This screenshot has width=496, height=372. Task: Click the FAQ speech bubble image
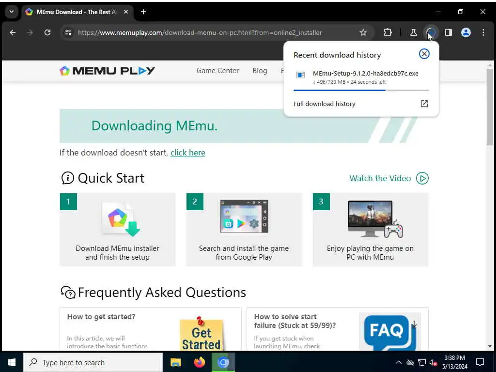click(390, 332)
